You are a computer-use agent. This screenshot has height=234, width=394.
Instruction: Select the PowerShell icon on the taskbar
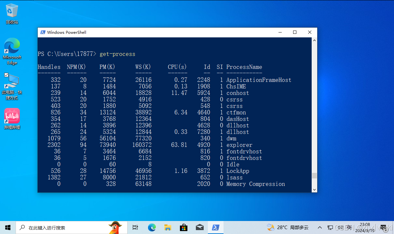(216, 227)
